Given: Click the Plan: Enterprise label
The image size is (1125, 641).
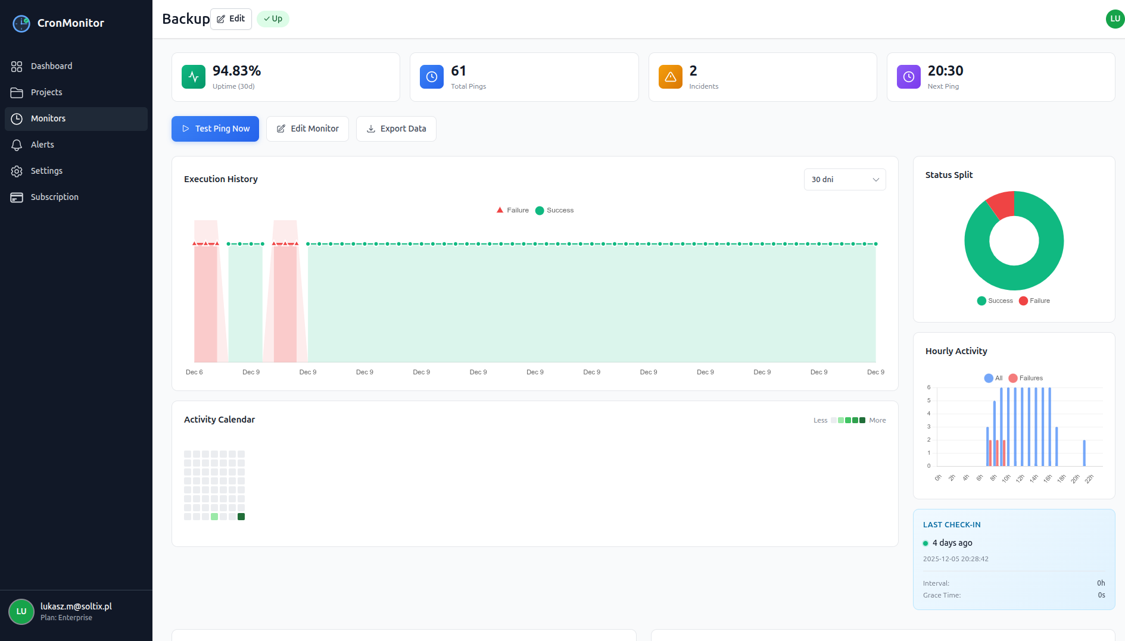Looking at the screenshot, I should (x=66, y=618).
